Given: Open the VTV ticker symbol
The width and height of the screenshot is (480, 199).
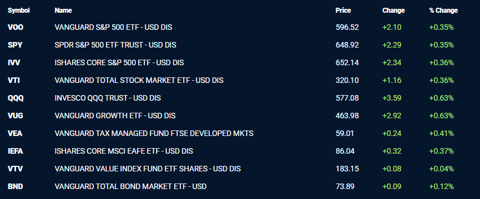Looking at the screenshot, I should (x=15, y=169).
